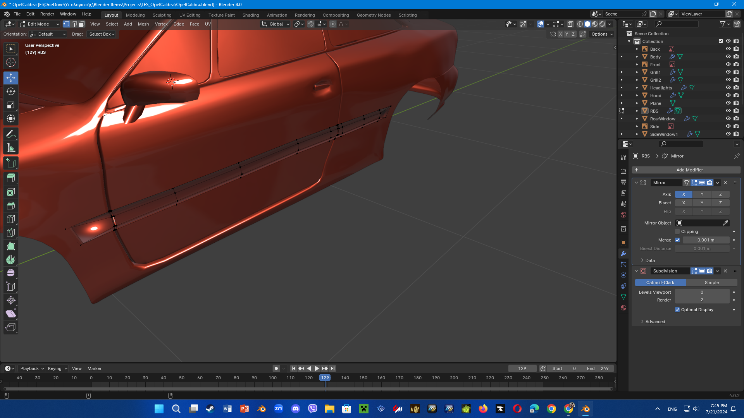Expand the Hood item in outliner

tap(637, 96)
